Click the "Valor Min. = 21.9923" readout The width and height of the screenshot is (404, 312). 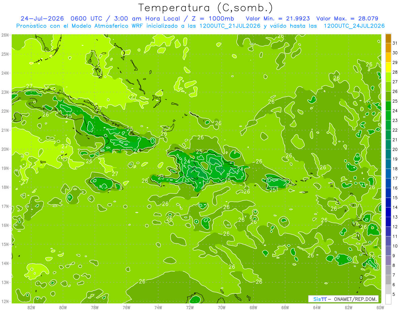[278, 19]
